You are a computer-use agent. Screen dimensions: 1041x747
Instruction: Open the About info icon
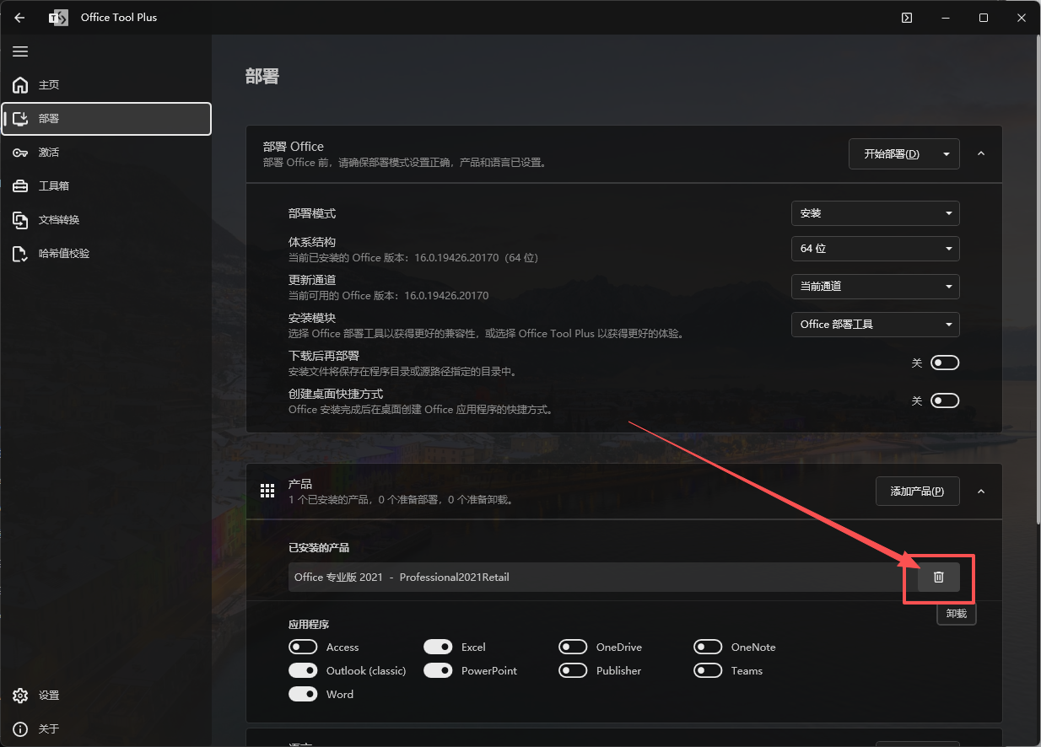click(x=21, y=728)
